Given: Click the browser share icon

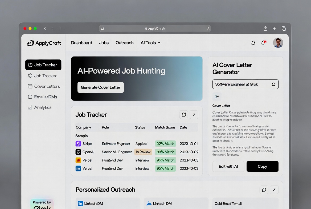Looking at the screenshot, I should coord(265,29).
